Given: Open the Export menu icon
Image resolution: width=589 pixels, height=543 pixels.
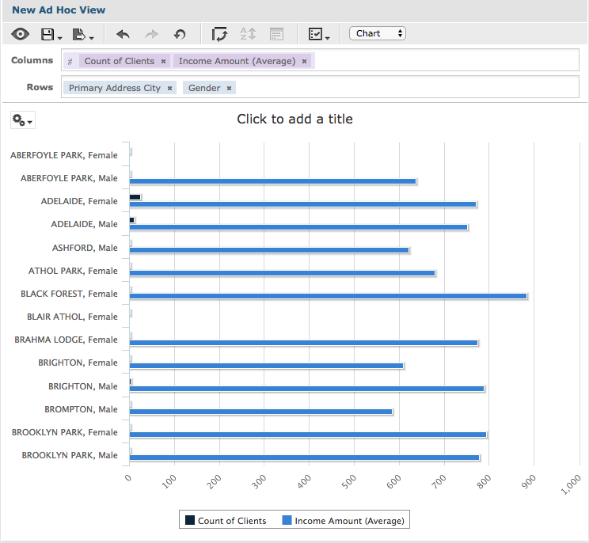Looking at the screenshot, I should (x=82, y=35).
